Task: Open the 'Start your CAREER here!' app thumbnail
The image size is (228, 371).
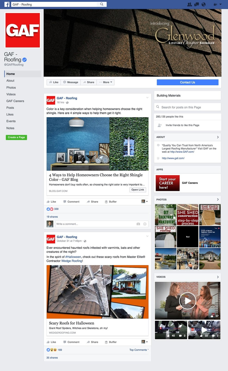Action: (x=168, y=183)
